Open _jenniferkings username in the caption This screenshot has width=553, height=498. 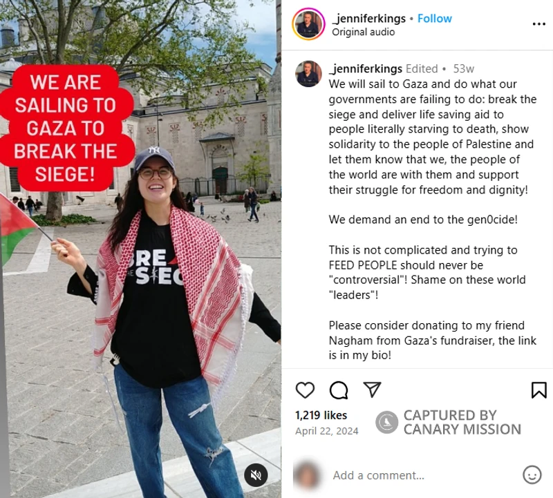(x=366, y=69)
